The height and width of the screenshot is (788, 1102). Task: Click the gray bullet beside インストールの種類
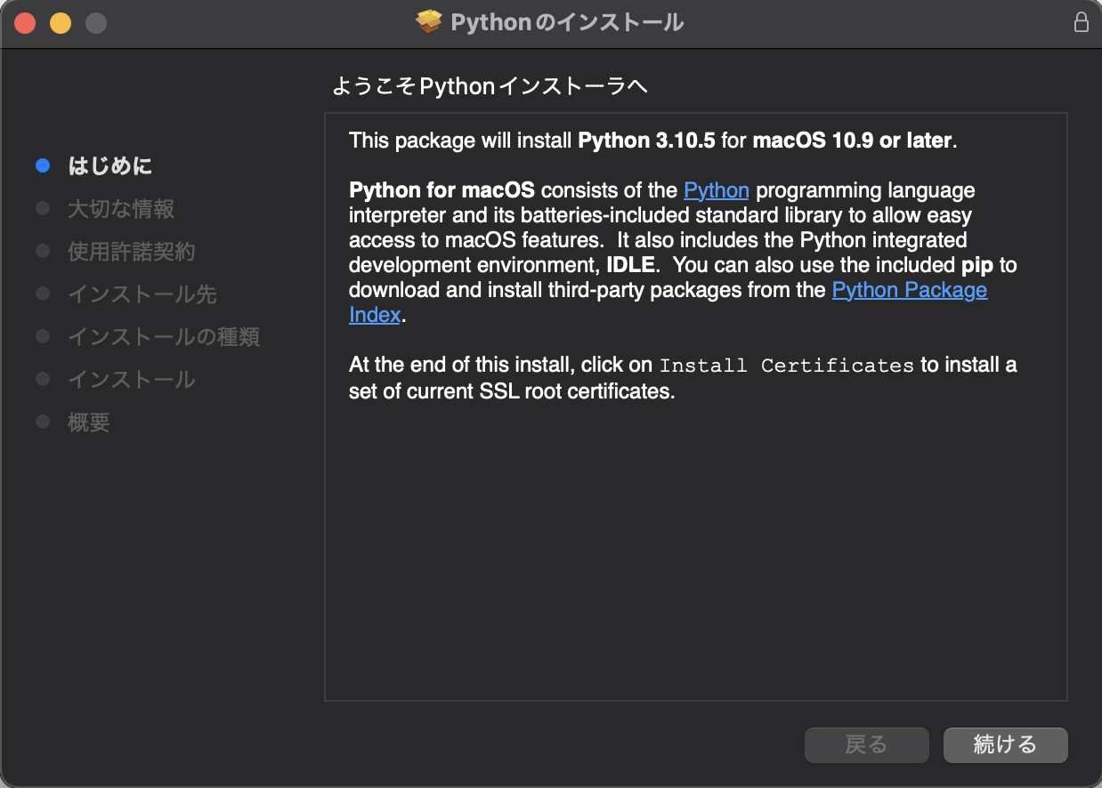click(43, 336)
